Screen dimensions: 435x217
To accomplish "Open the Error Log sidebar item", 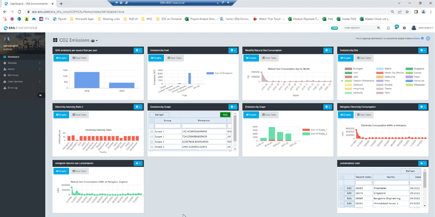I will pyautogui.click(x=22, y=88).
